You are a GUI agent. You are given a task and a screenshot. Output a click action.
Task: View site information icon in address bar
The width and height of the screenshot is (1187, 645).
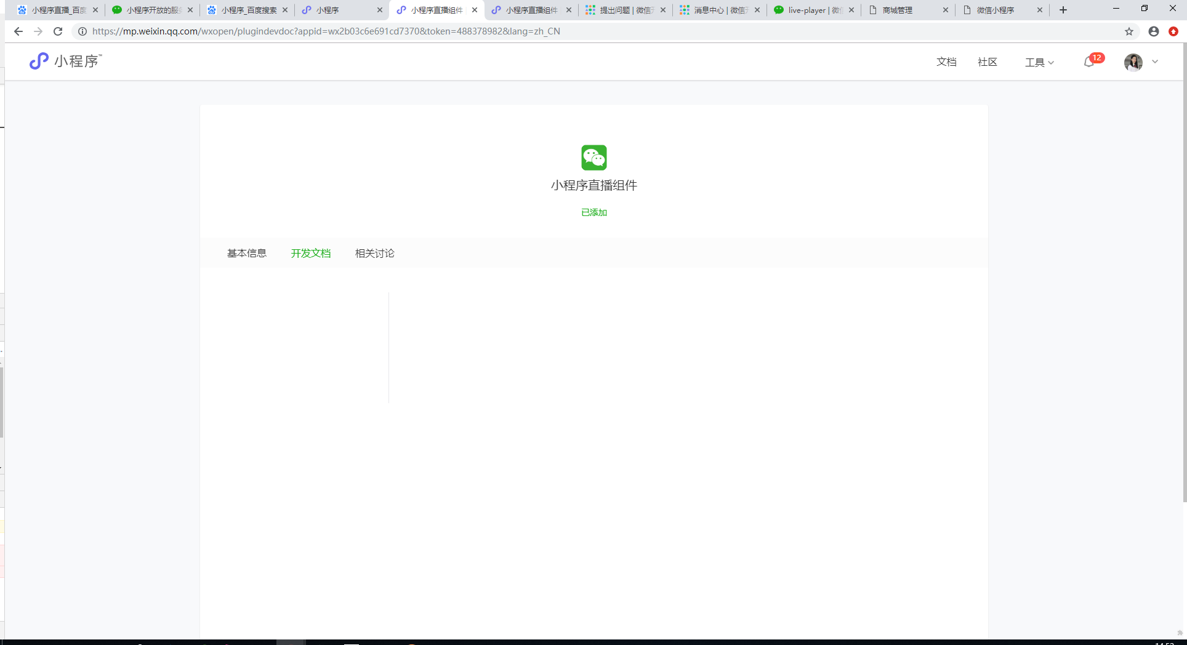click(x=82, y=31)
